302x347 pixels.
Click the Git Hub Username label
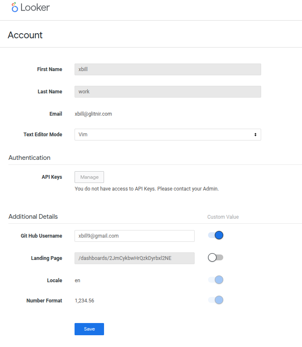pos(41,236)
